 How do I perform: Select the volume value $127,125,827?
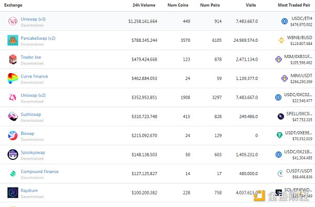click(x=144, y=174)
